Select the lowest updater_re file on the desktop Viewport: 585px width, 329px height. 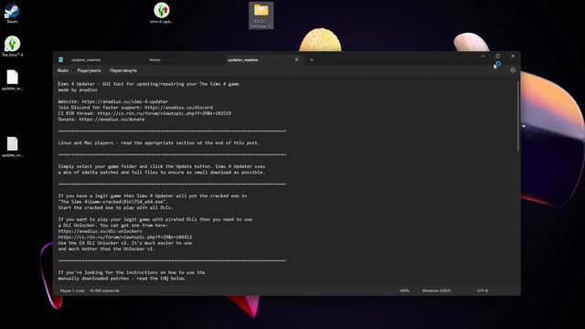point(12,147)
